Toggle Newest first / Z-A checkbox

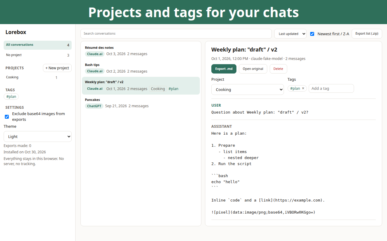312,34
